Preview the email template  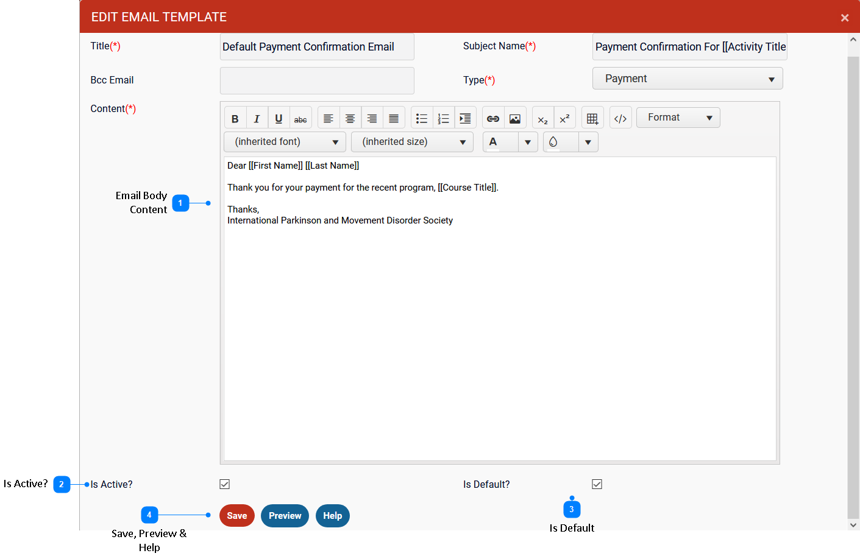pos(285,516)
